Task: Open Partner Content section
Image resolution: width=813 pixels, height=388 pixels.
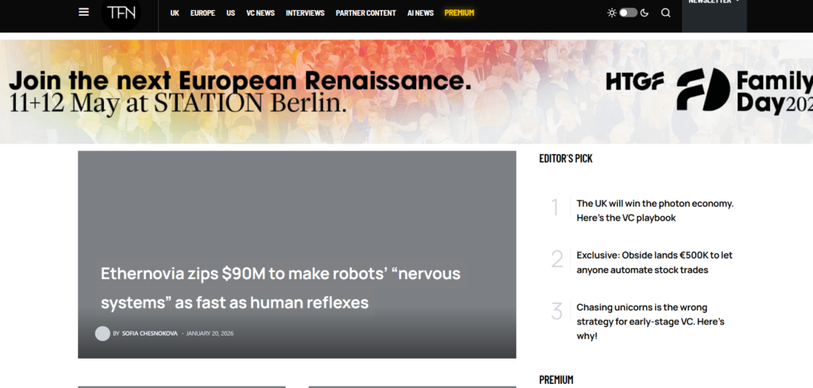Action: [x=365, y=13]
